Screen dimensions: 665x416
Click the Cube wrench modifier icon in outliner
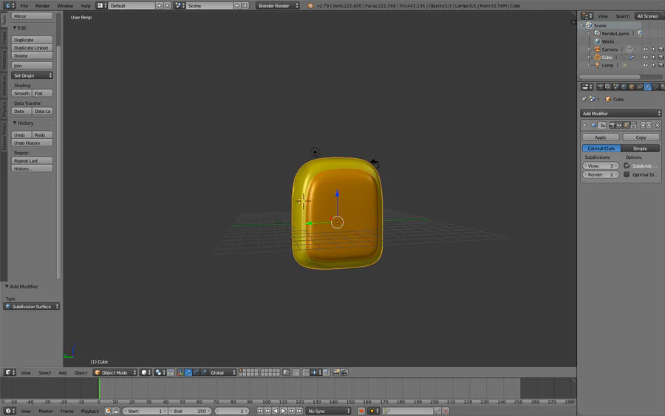point(632,57)
